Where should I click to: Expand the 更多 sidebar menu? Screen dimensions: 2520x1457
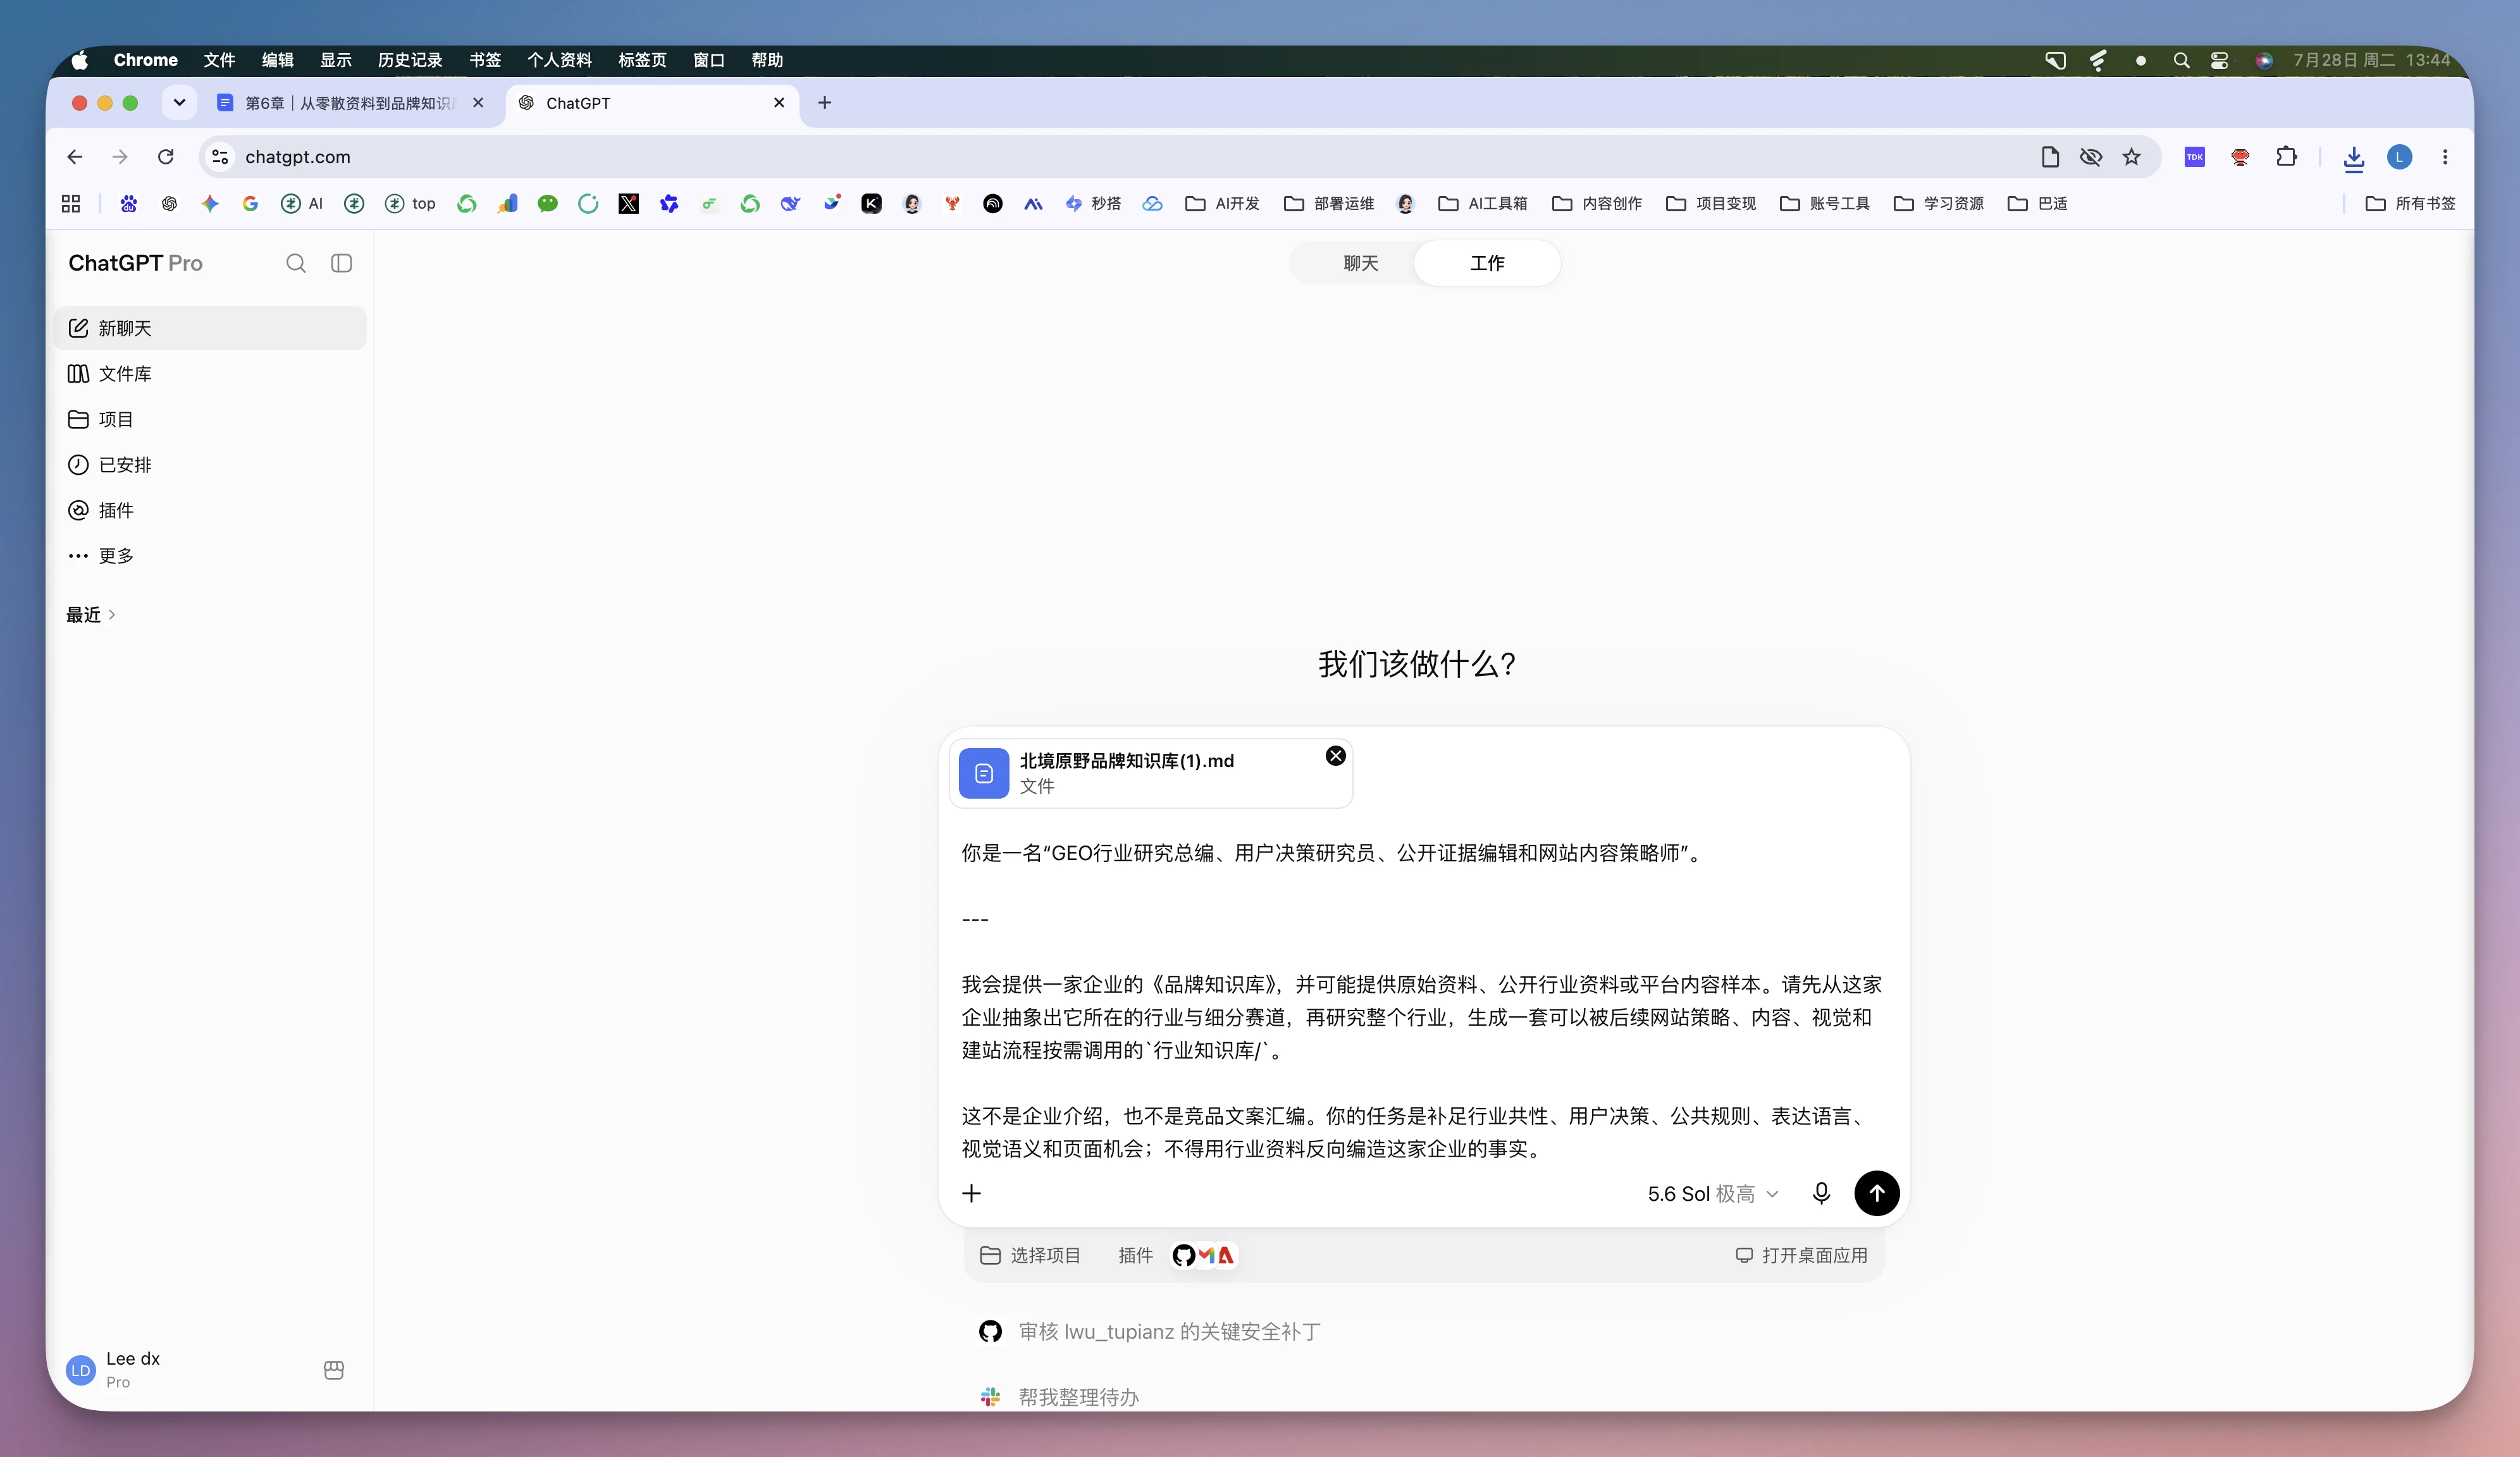point(210,556)
